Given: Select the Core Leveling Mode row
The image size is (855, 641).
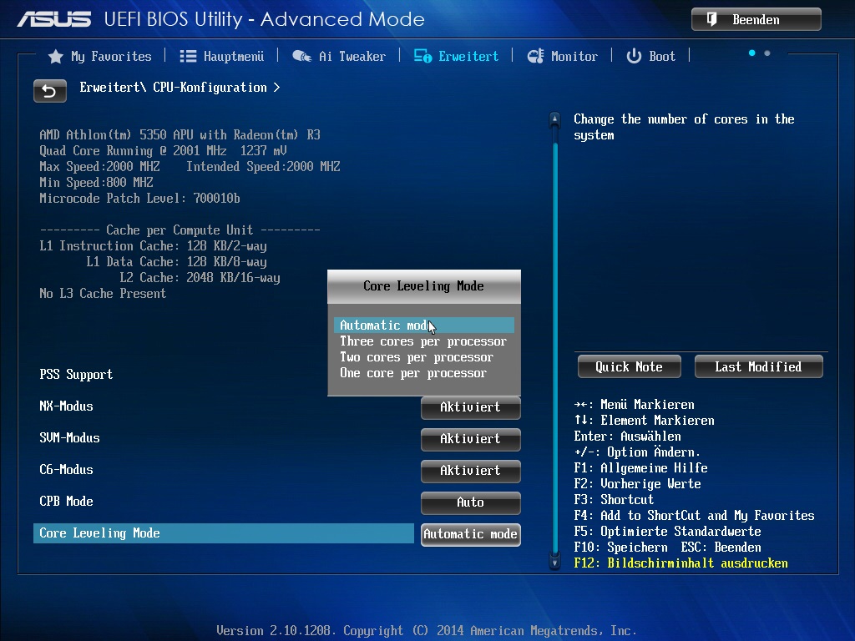Looking at the screenshot, I should coord(224,533).
